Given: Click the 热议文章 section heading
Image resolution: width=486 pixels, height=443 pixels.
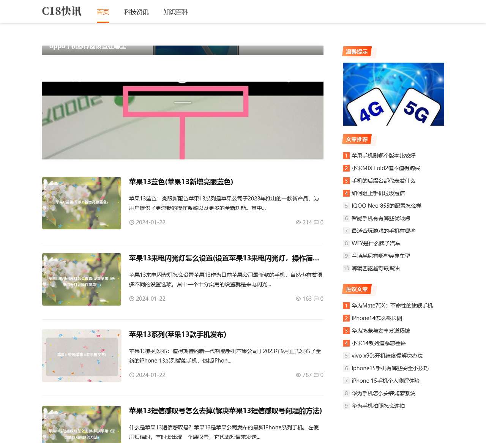Looking at the screenshot, I should (x=357, y=289).
